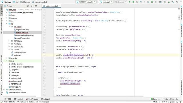
Task: Click the UTF-8 encoding status entry
Action: click(164, 102)
